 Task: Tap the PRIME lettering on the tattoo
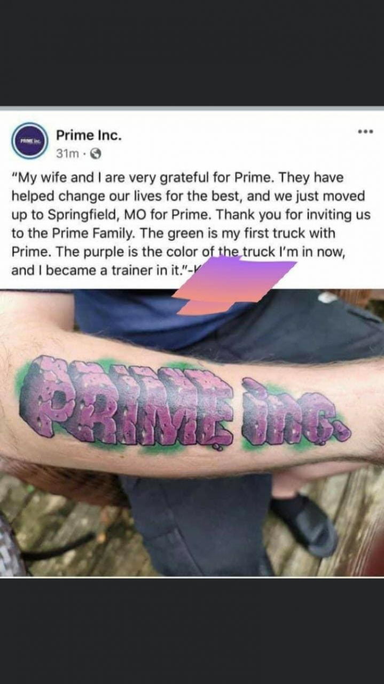127,402
